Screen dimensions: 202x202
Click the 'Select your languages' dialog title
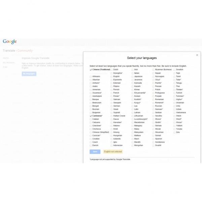click(x=142, y=58)
